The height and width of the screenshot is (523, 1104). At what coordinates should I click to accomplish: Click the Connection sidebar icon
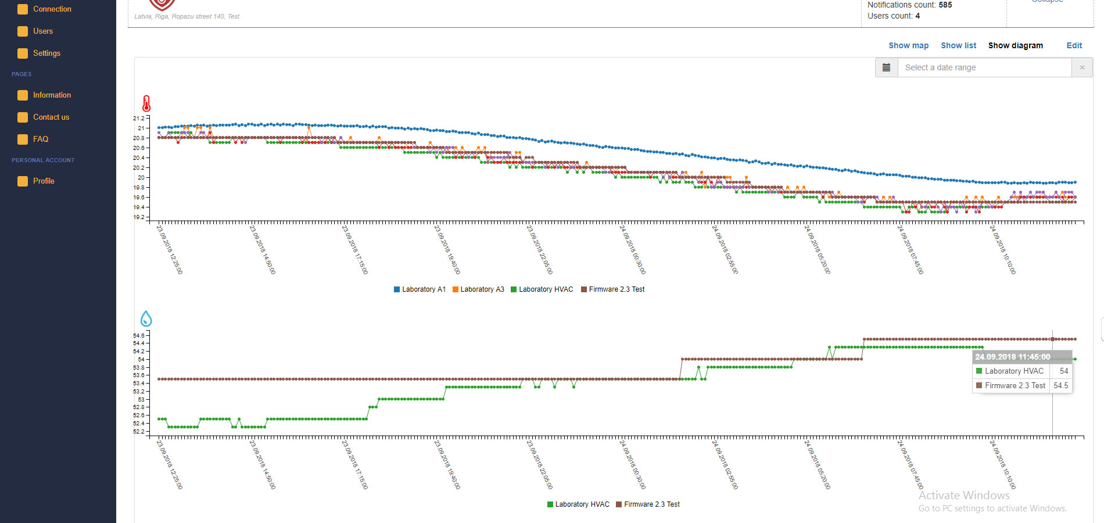click(22, 9)
